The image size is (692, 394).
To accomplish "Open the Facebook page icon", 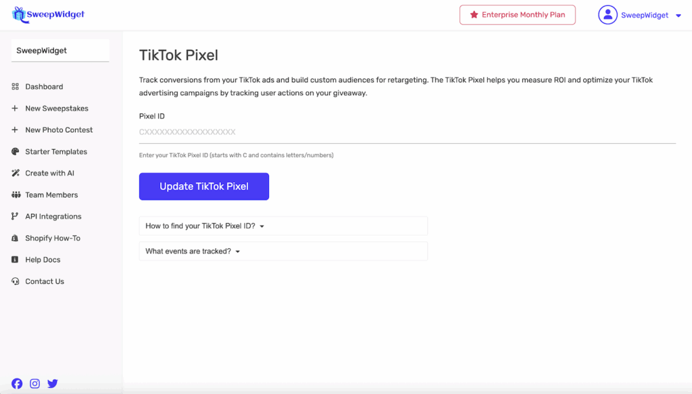I will point(17,384).
